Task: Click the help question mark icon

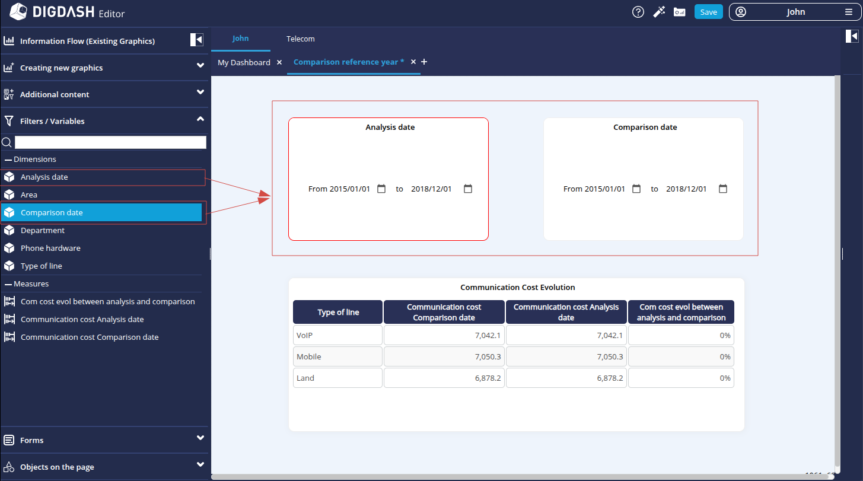Action: tap(638, 12)
